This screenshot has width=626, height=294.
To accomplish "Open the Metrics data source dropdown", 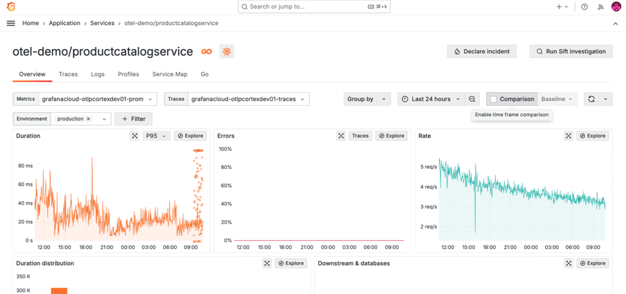I will pyautogui.click(x=98, y=99).
